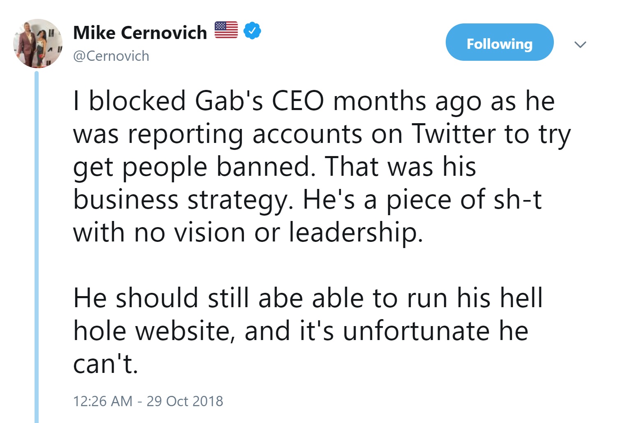Click the vertical blue thread line
Screen dimensions: 618x423
[37, 246]
